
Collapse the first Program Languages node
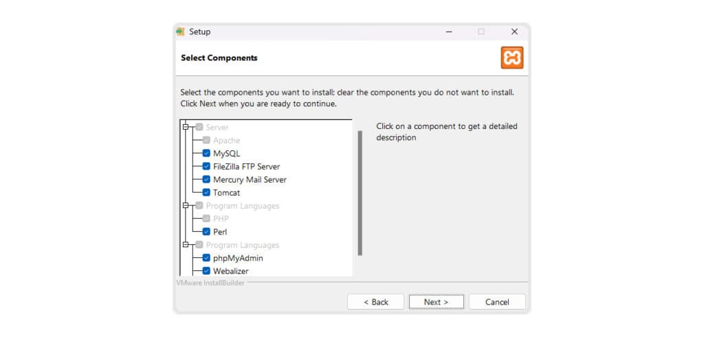coord(186,206)
